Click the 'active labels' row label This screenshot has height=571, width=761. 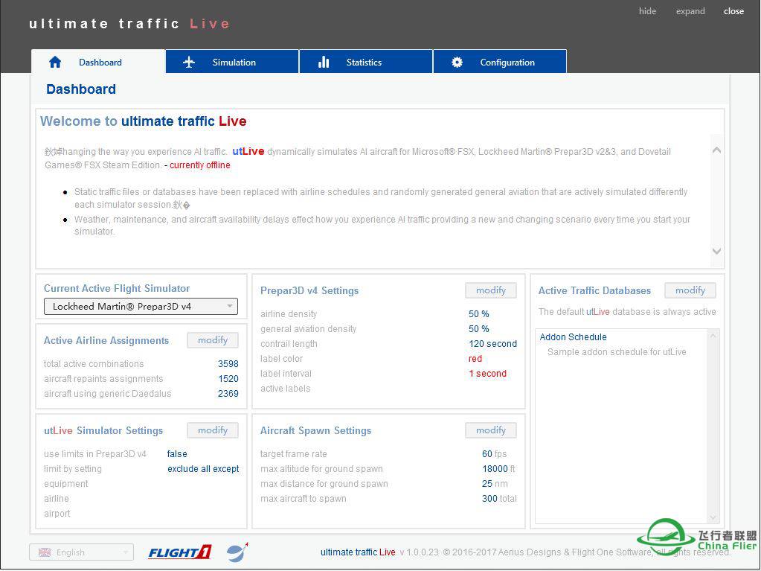[286, 389]
